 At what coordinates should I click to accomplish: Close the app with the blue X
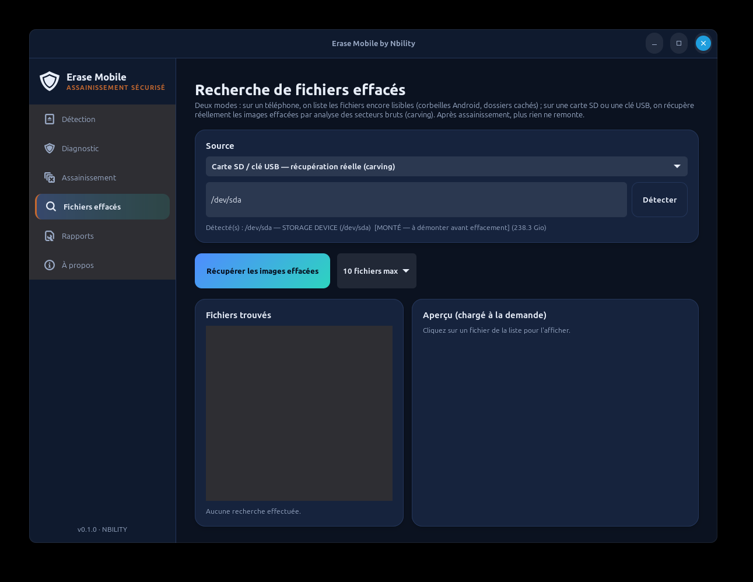[x=703, y=43]
